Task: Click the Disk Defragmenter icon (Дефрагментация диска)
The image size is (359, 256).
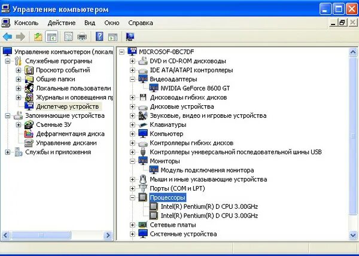Action: (29, 134)
